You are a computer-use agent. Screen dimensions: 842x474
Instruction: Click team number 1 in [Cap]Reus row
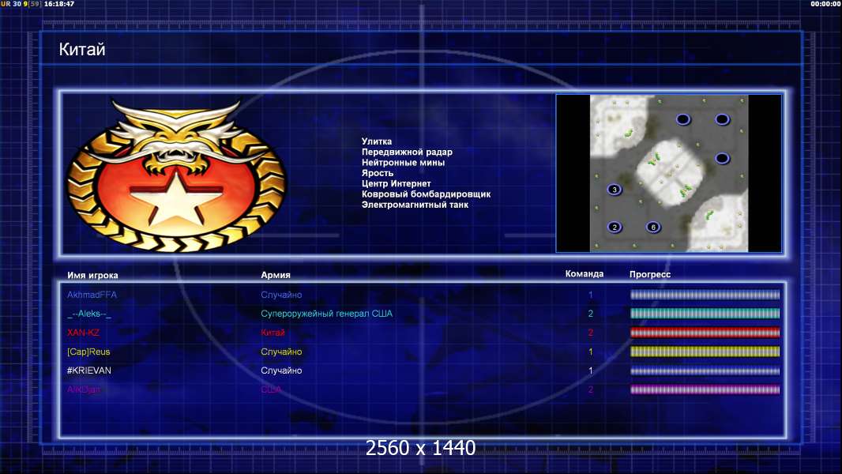coord(591,352)
